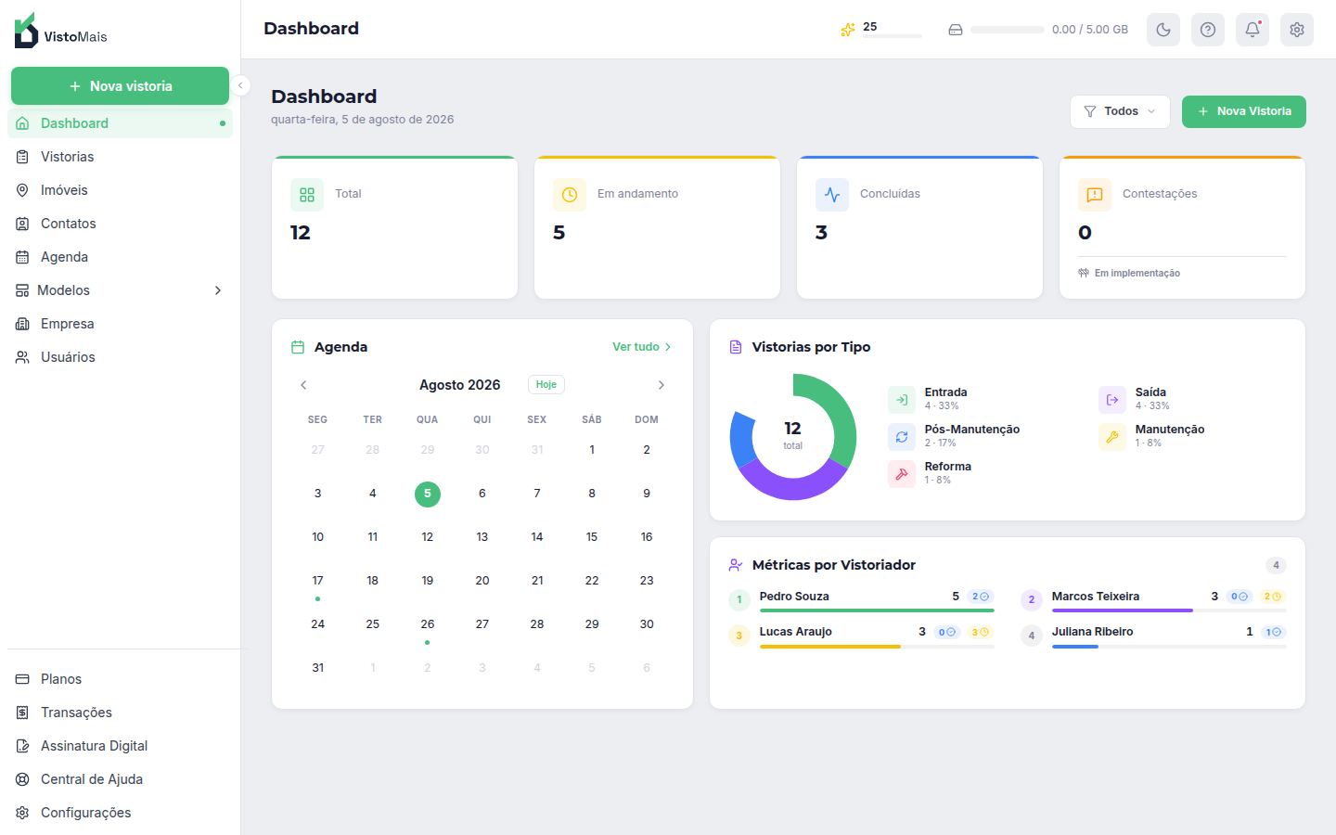The image size is (1336, 835).
Task: Toggle dark mode with the moon icon
Action: point(1163,30)
